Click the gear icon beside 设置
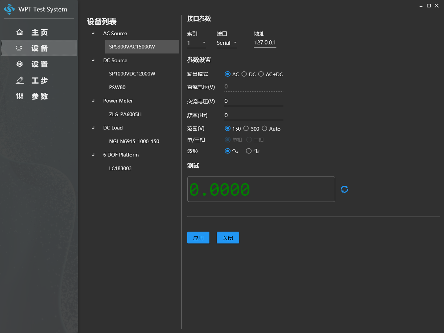Screen dimensions: 444x333 pyautogui.click(x=20, y=64)
